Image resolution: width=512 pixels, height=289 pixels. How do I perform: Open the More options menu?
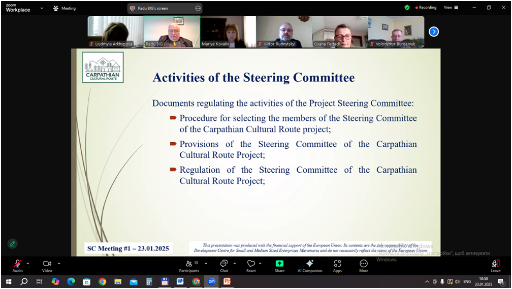tap(364, 265)
